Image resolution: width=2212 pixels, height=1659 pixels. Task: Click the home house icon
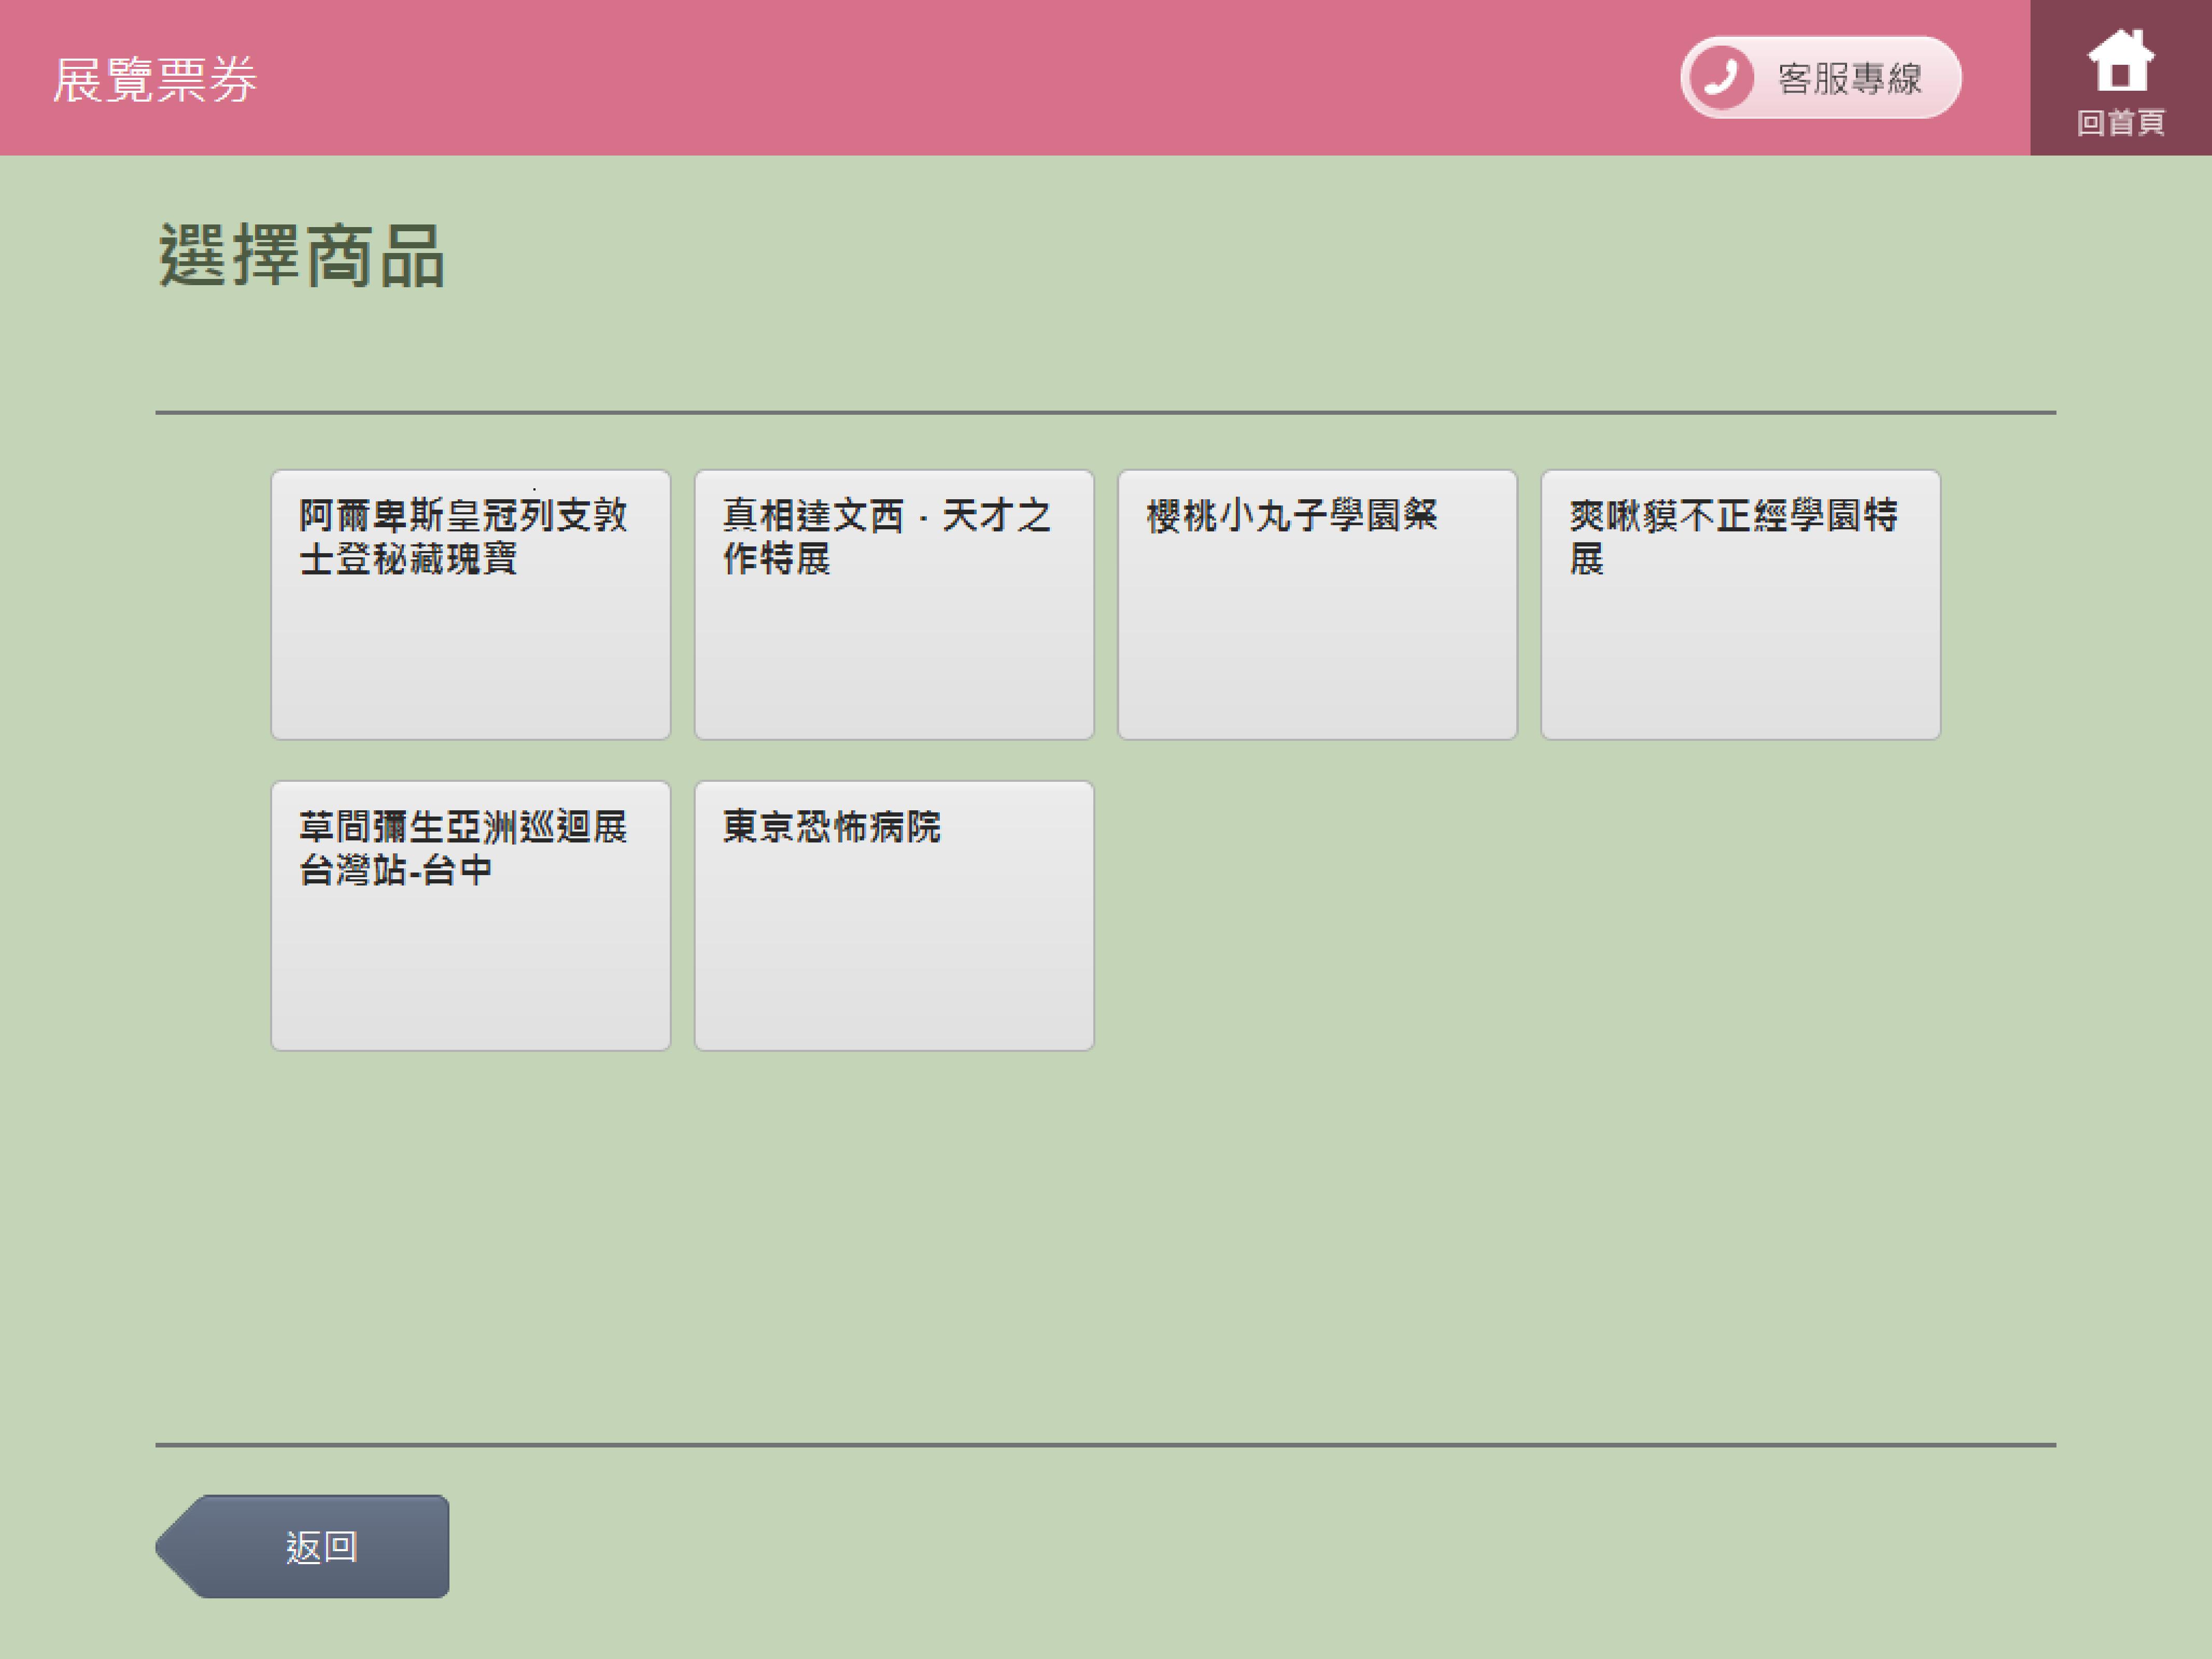pyautogui.click(x=2120, y=60)
